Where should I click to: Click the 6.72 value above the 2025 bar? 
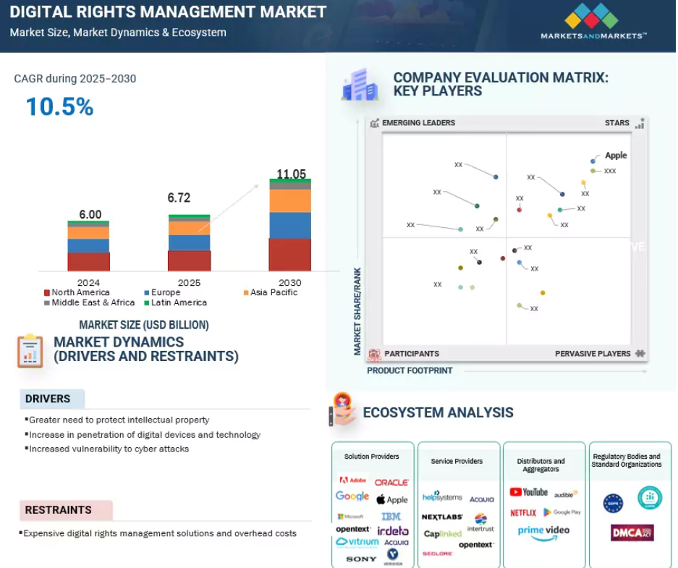(179, 198)
